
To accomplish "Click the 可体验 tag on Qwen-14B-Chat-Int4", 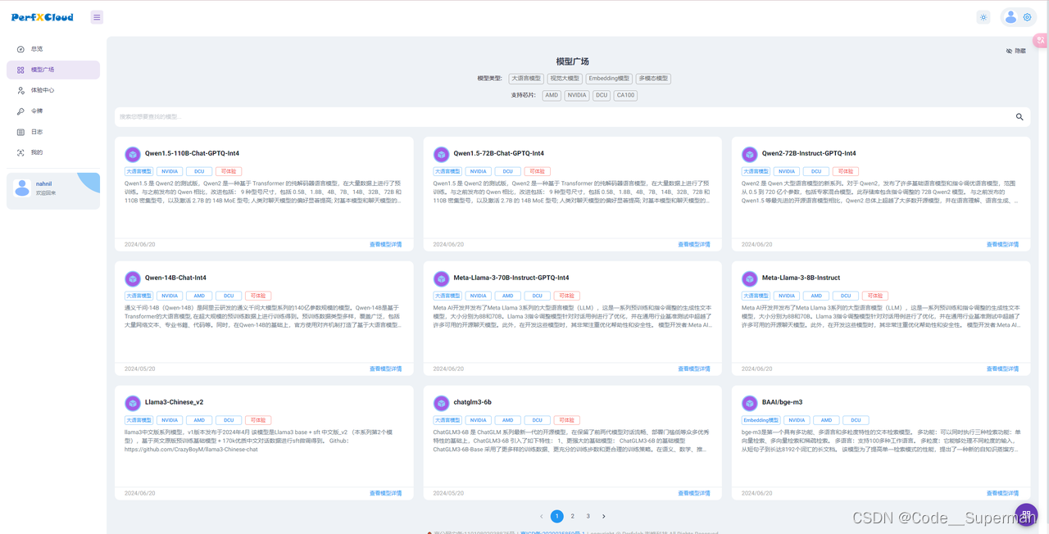I will tap(258, 296).
